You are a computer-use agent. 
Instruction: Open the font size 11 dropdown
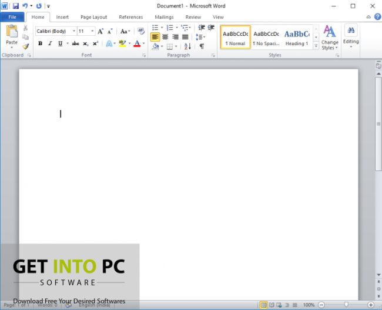click(92, 31)
